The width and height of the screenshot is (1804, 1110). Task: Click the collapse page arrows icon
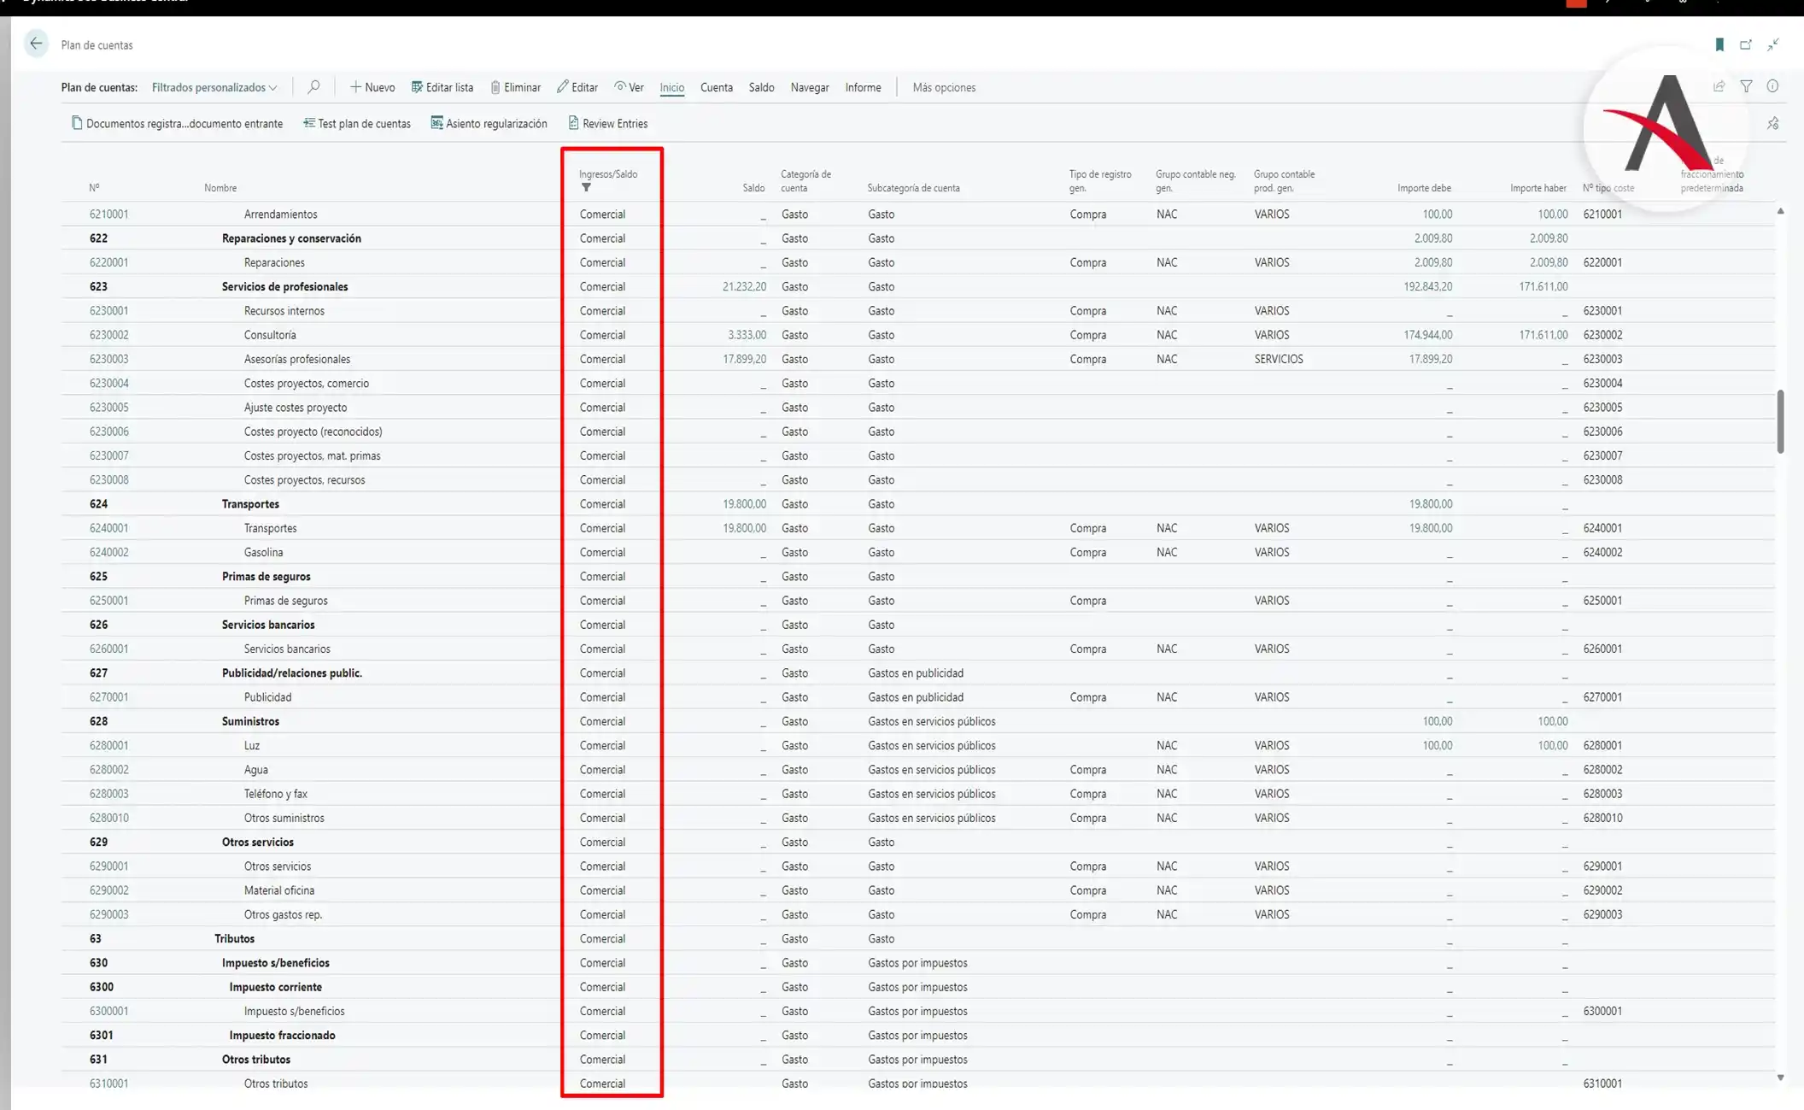(1773, 44)
